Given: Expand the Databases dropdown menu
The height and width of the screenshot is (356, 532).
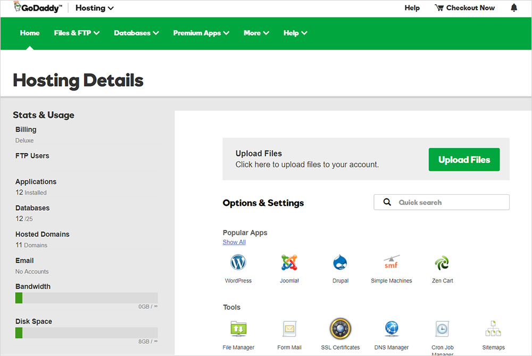Looking at the screenshot, I should pyautogui.click(x=136, y=33).
